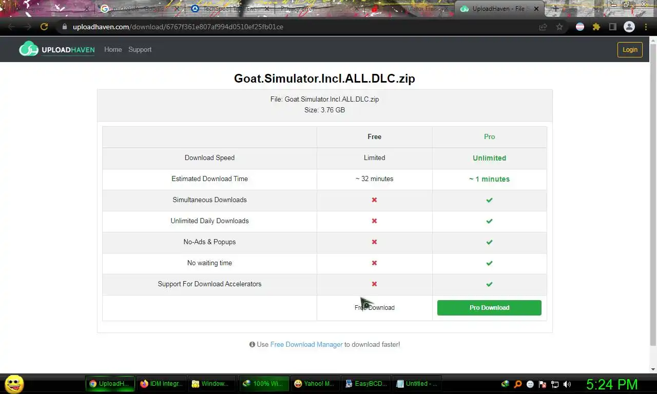Open the Chrome profile avatar

[x=629, y=27]
